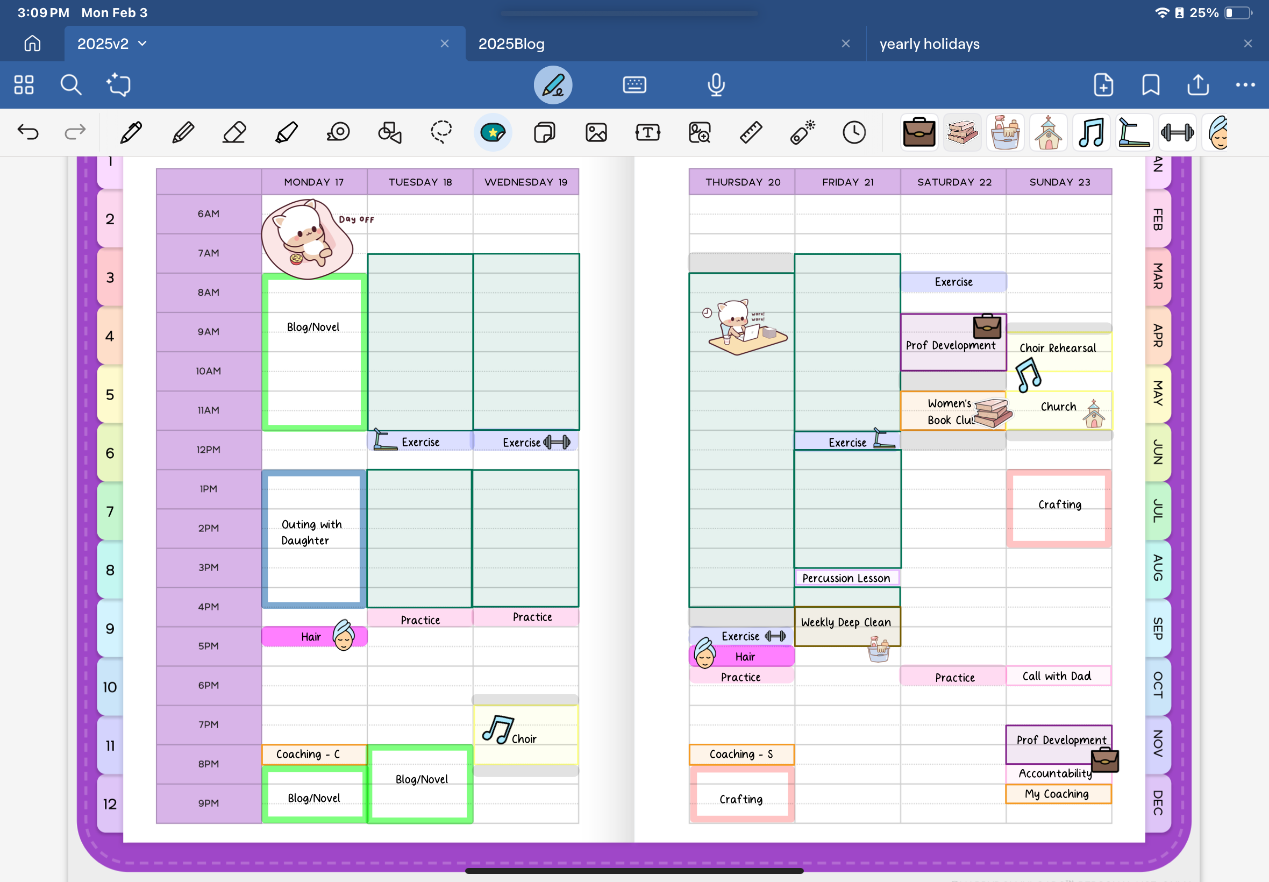Open the Shapes tool

point(389,133)
